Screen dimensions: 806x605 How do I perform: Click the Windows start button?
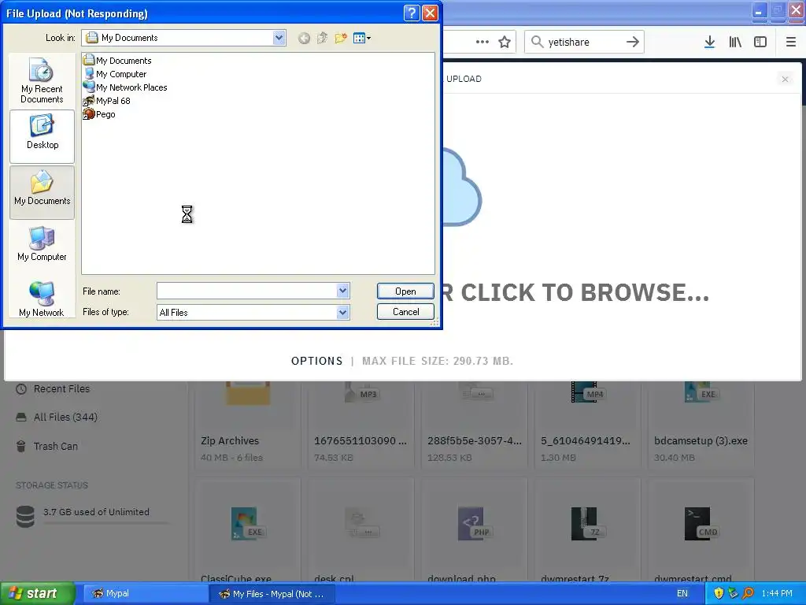[x=37, y=594]
